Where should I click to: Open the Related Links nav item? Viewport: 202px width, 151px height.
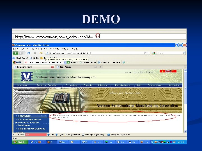[x=154, y=85]
